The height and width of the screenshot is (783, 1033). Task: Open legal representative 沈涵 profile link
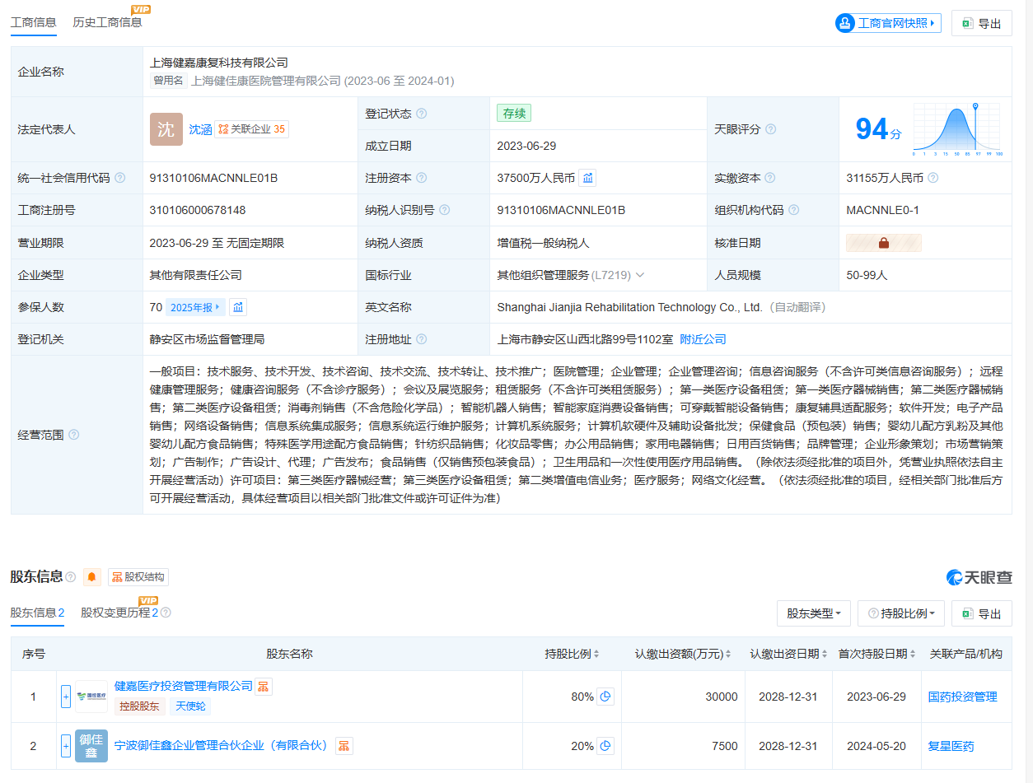pyautogui.click(x=200, y=129)
